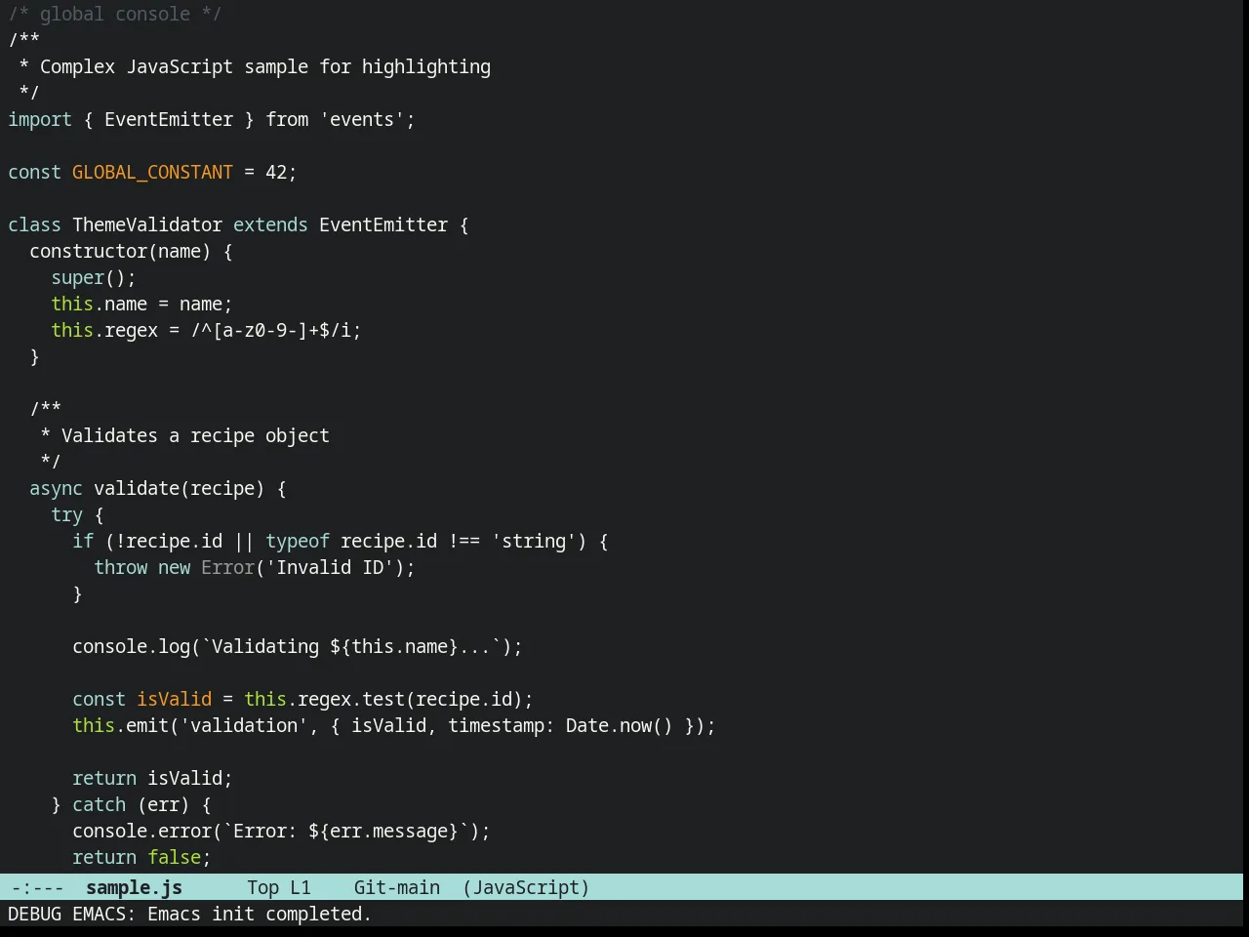
Task: Click the regex literal /^[a-z0-9-]+$/i
Action: pos(270,330)
